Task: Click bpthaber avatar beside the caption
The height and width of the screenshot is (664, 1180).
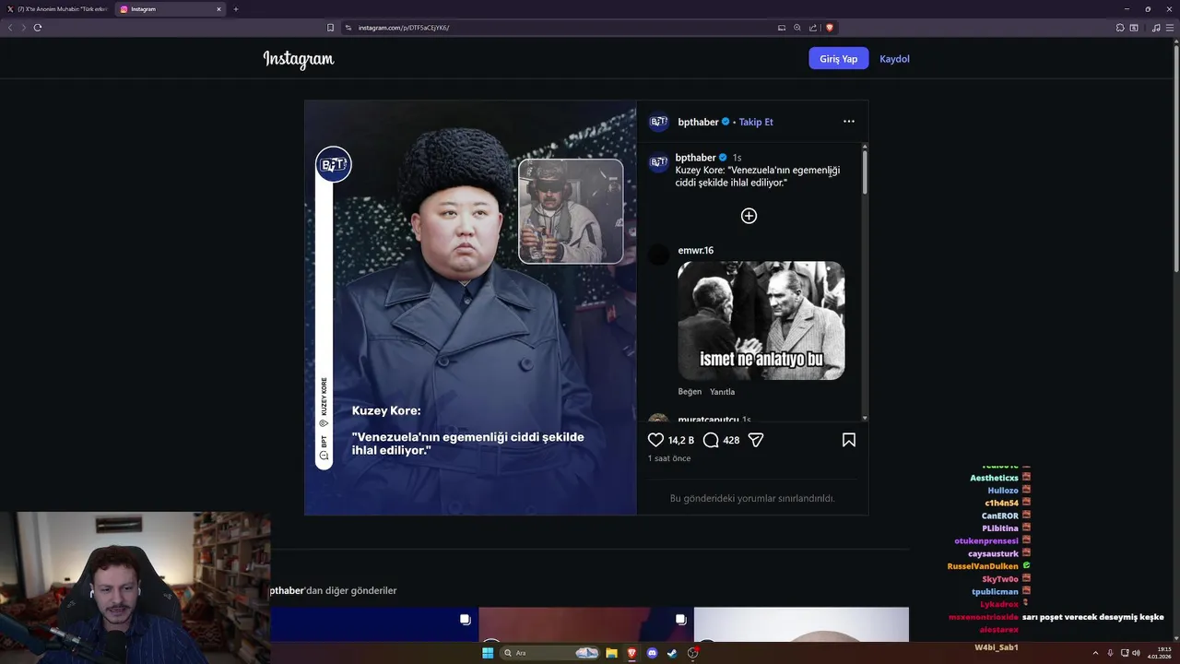Action: (x=658, y=162)
